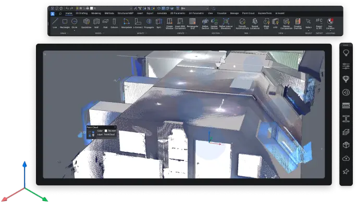Screen dimensions: 357x204
Task: Click the Redo arrow in quick access bar
Action: click(71, 8)
